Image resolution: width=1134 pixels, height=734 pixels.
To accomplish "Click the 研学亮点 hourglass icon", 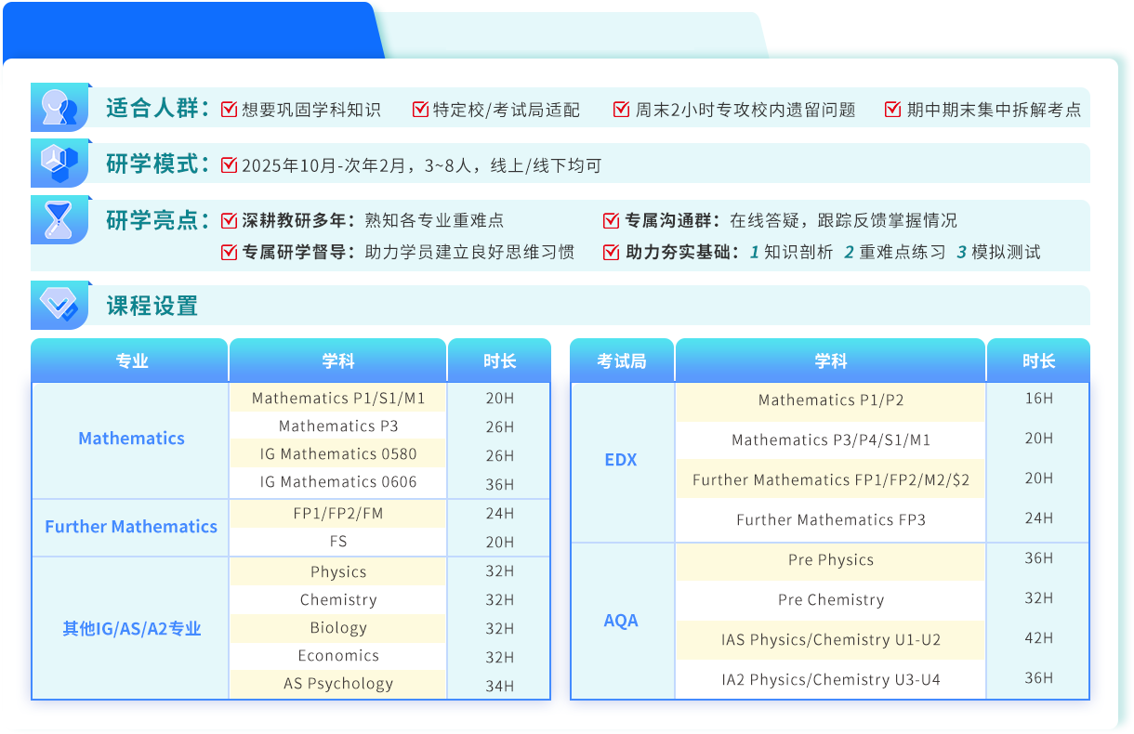I will [59, 220].
